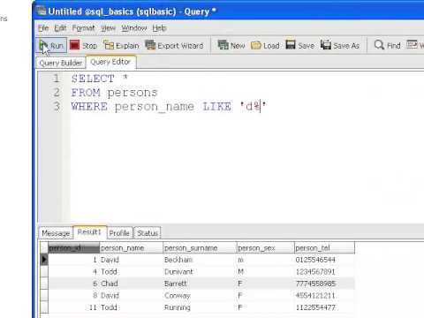Open the View menu
The height and width of the screenshot is (318, 424).
109,28
